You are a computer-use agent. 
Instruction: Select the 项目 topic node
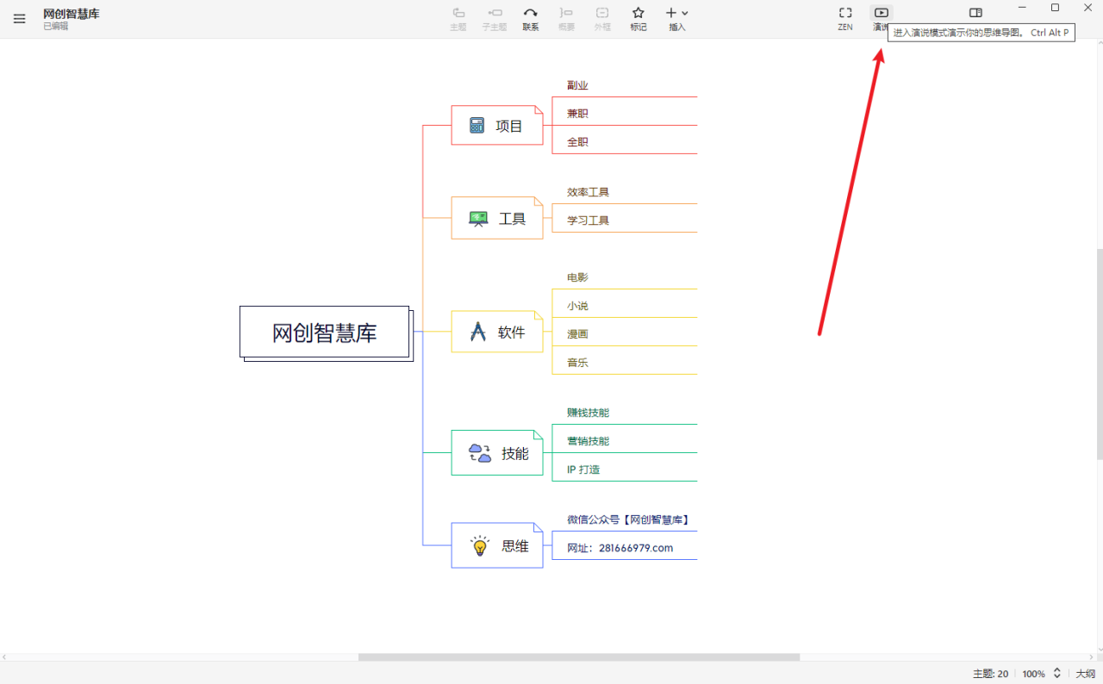pyautogui.click(x=497, y=126)
